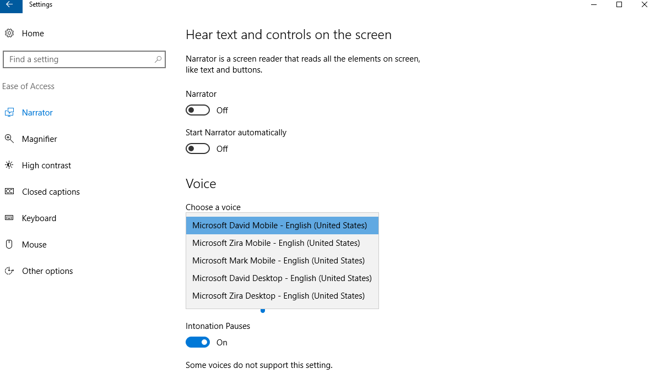Open the Magnifier settings page
655x374 pixels.
[x=40, y=139]
